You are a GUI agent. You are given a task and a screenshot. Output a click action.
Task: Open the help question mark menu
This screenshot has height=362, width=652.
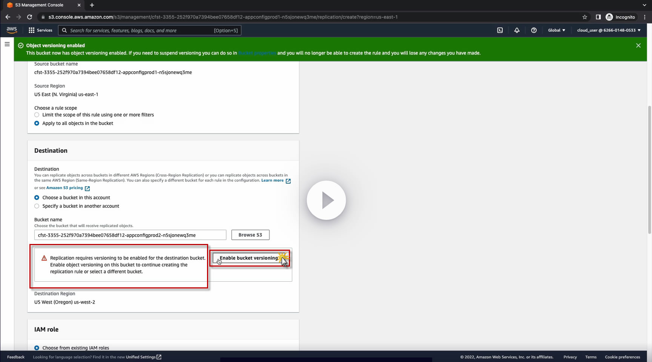[x=534, y=30]
